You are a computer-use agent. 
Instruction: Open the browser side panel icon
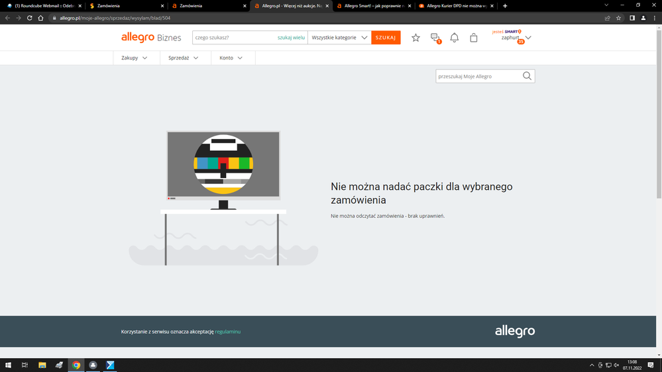click(x=632, y=18)
